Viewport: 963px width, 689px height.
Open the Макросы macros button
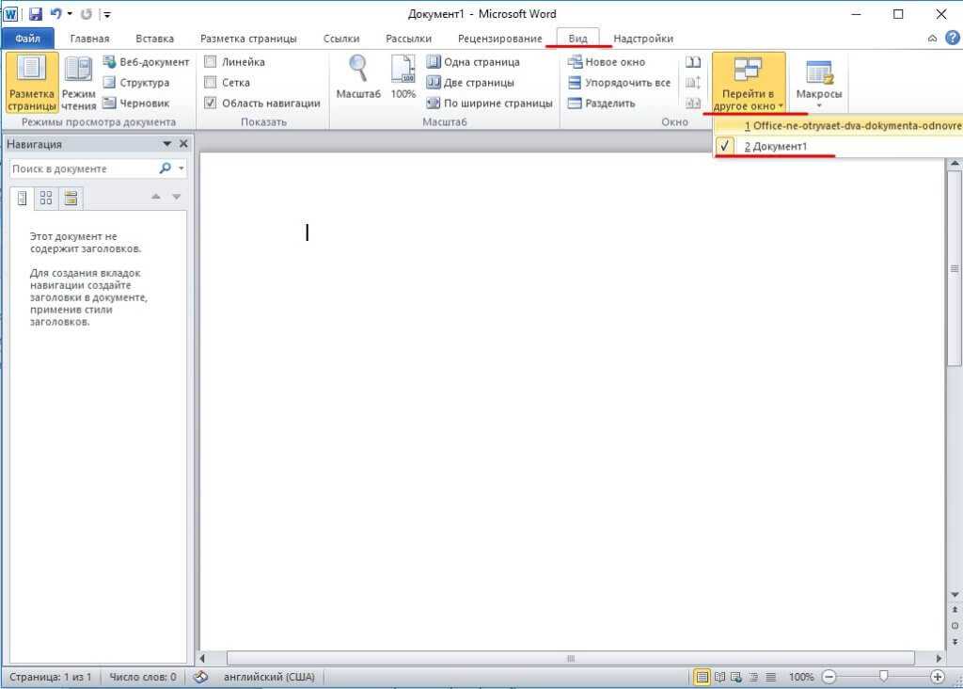[818, 81]
